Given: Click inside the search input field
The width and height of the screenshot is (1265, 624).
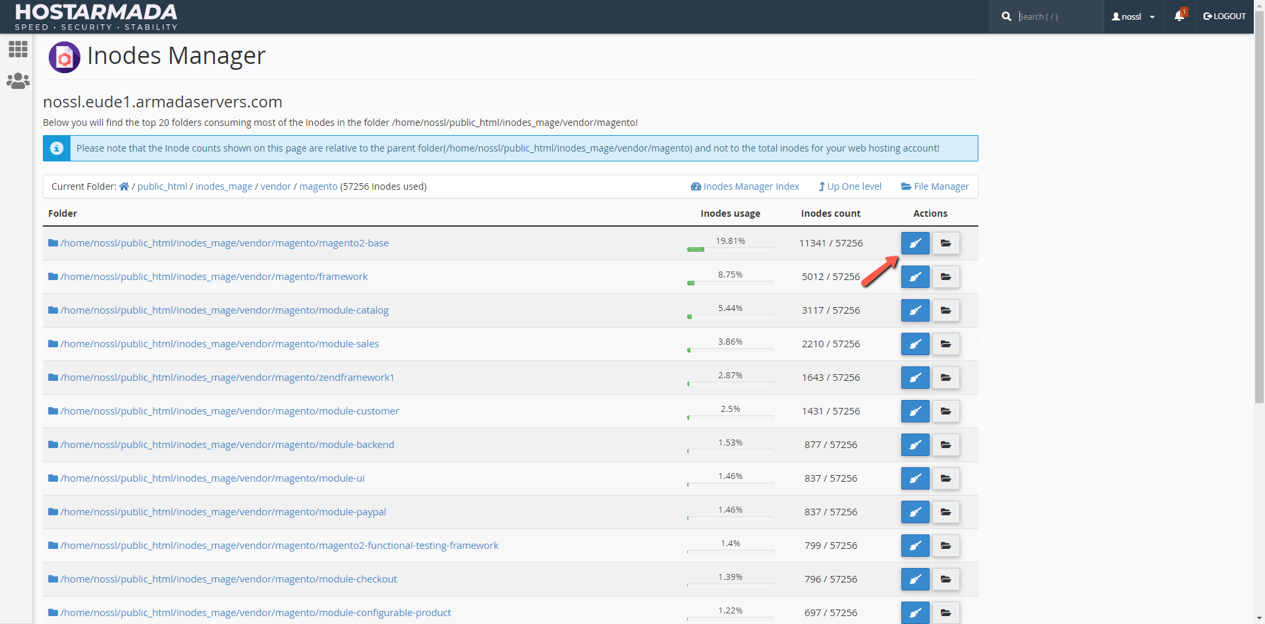Looking at the screenshot, I should 1054,16.
